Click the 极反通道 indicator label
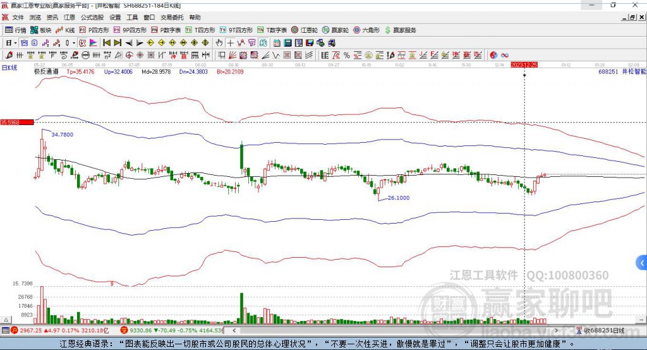Viewport: 647px width, 350px height. pos(46,71)
